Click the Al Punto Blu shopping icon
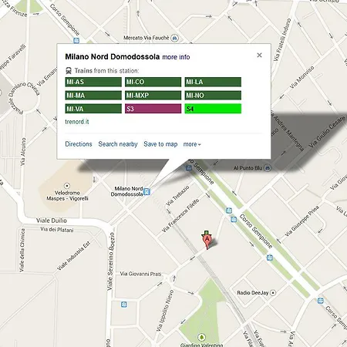The height and width of the screenshot is (347, 347). [x=268, y=168]
